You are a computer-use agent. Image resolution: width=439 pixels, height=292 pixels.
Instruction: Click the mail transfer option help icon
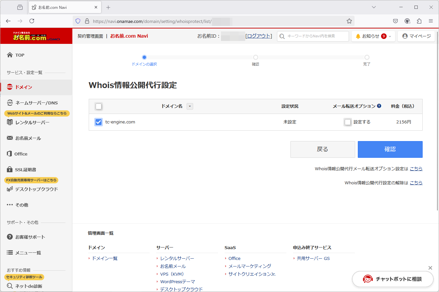[379, 106]
